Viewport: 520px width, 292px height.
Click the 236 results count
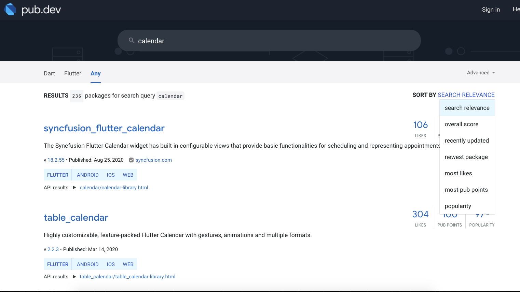(x=77, y=96)
